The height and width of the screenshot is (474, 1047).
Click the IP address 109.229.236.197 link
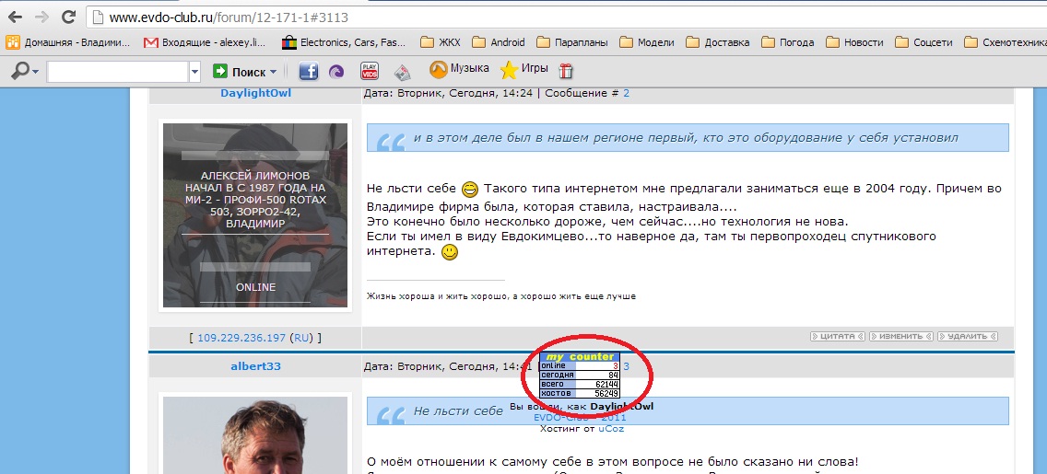[x=241, y=338]
